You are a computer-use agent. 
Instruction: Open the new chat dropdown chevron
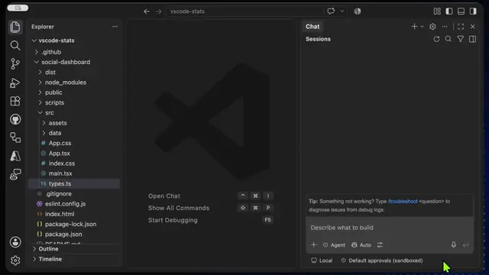point(422,27)
